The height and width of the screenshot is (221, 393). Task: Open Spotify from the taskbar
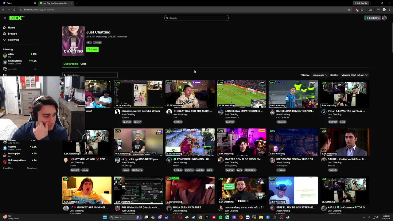point(220,217)
